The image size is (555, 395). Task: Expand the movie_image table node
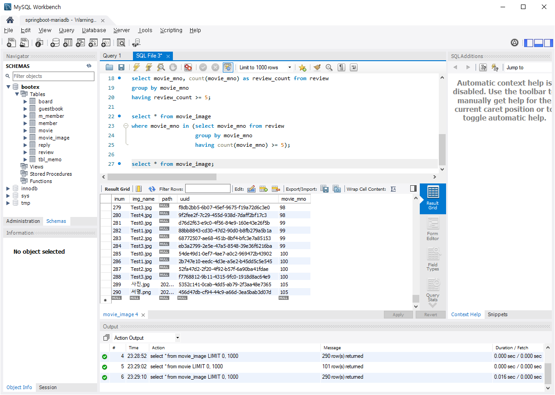25,138
